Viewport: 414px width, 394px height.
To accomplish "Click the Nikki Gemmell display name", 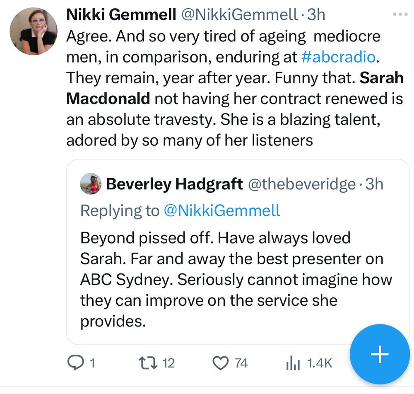I will pos(120,15).
